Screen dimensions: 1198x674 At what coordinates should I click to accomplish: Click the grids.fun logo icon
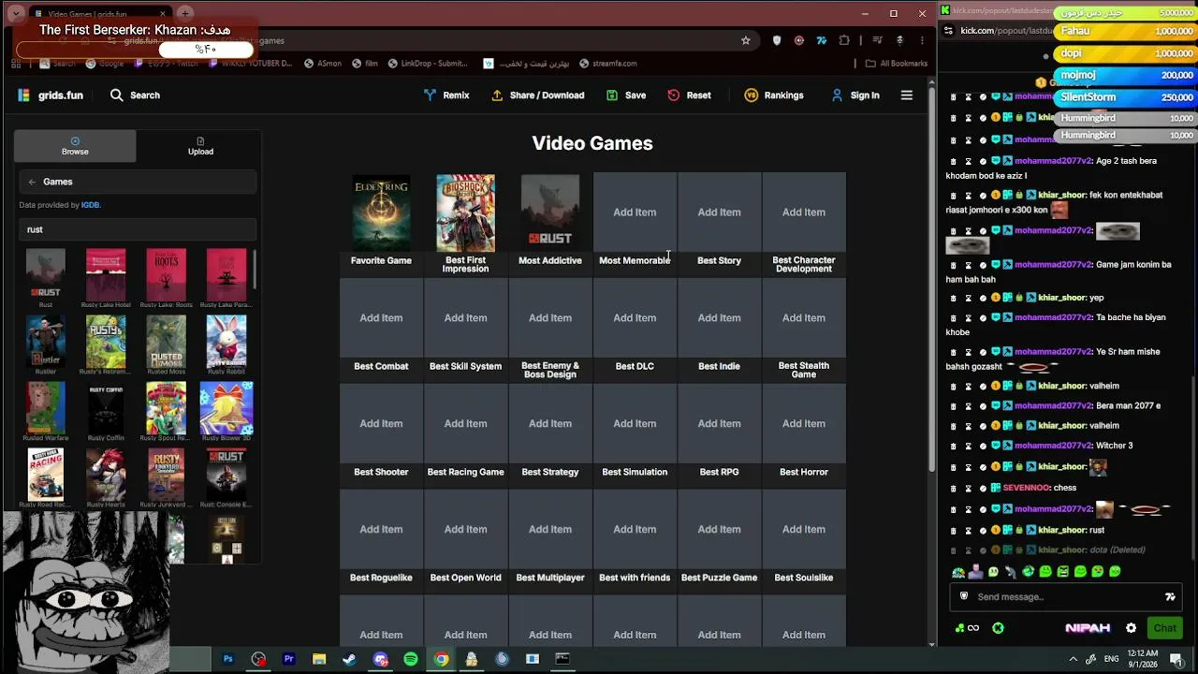(x=24, y=95)
